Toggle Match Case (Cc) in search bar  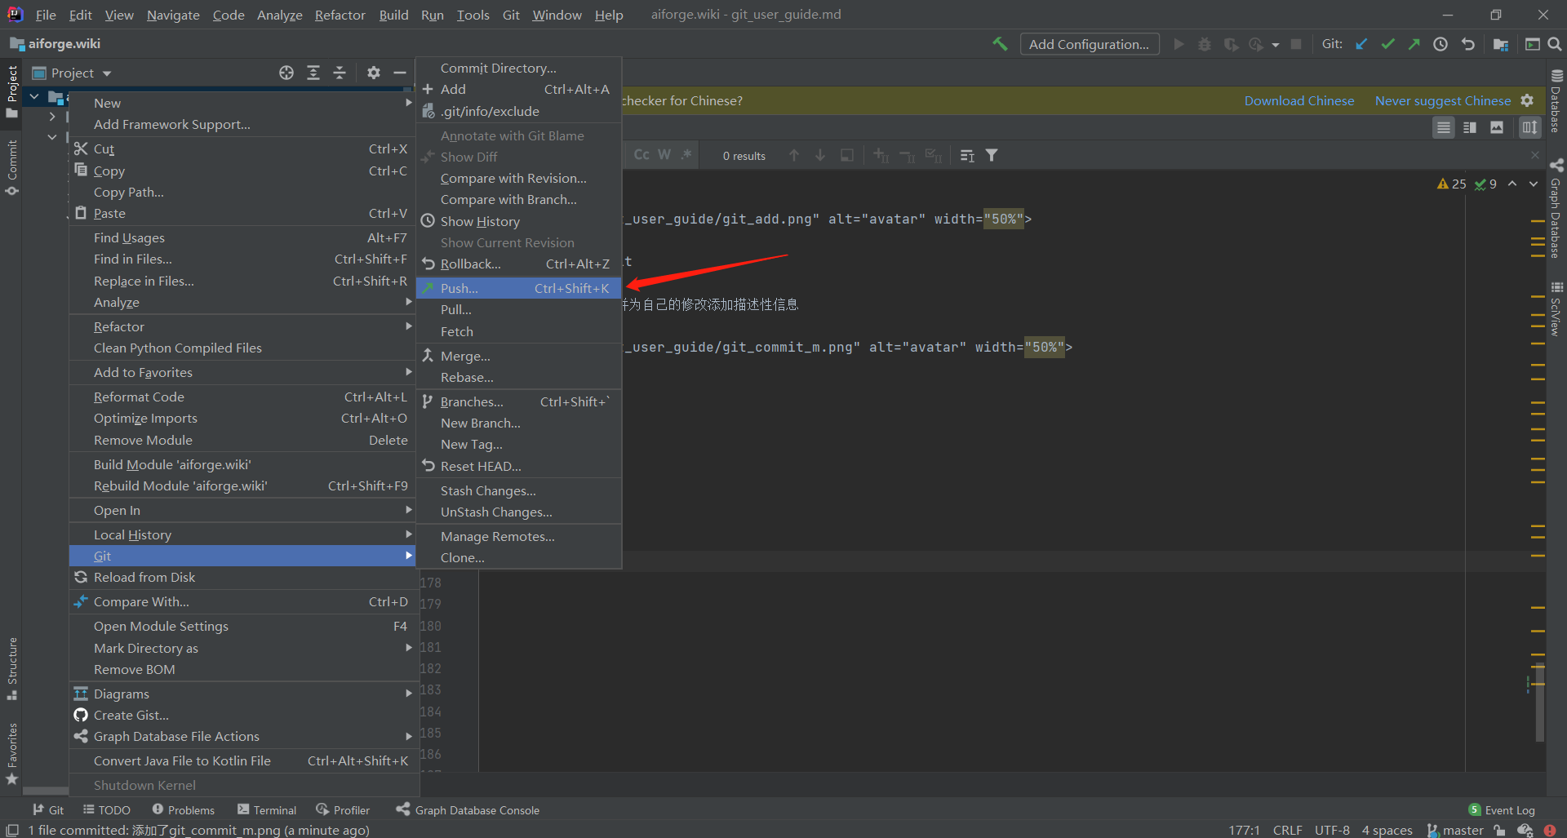641,155
